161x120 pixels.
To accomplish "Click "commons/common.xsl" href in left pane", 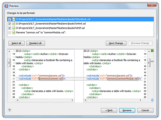I will click(51, 79).
